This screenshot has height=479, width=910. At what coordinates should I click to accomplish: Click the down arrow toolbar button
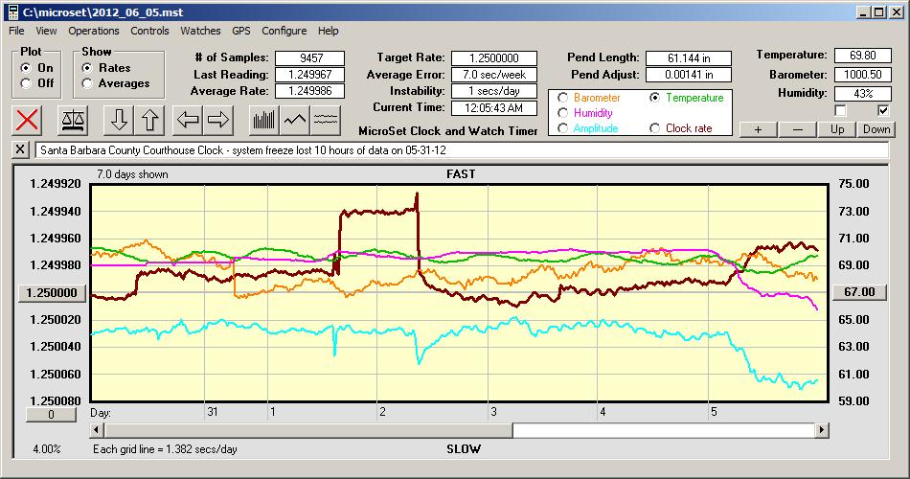click(x=119, y=120)
